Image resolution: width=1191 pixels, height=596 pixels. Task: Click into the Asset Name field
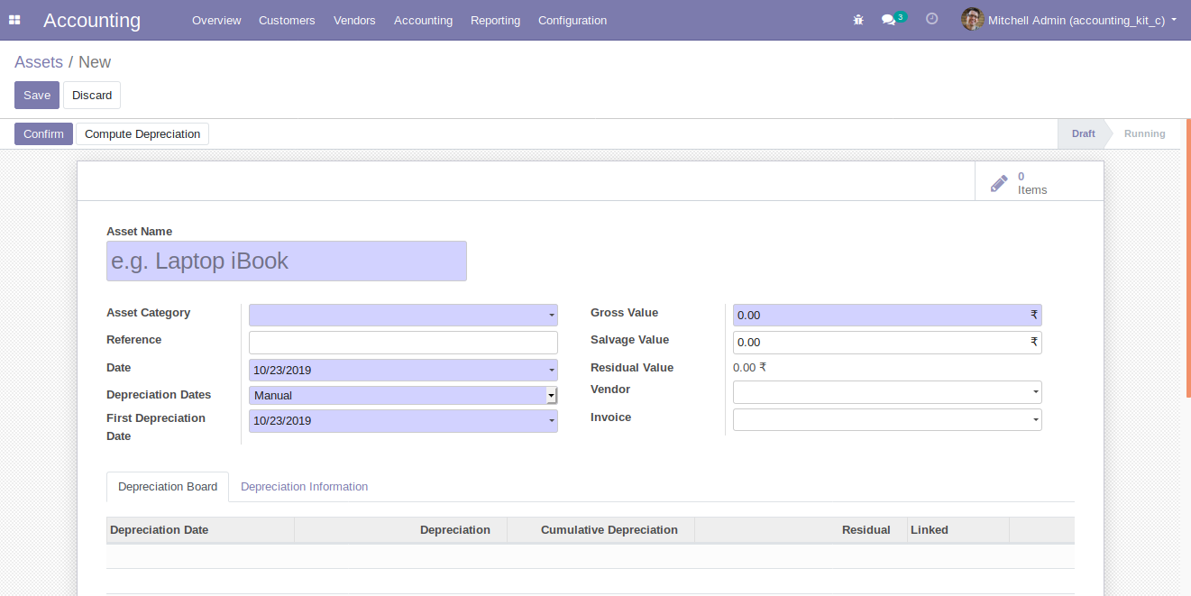click(286, 261)
